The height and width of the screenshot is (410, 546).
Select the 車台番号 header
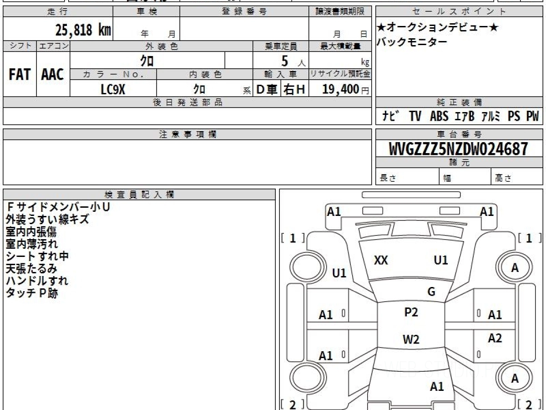pos(459,134)
